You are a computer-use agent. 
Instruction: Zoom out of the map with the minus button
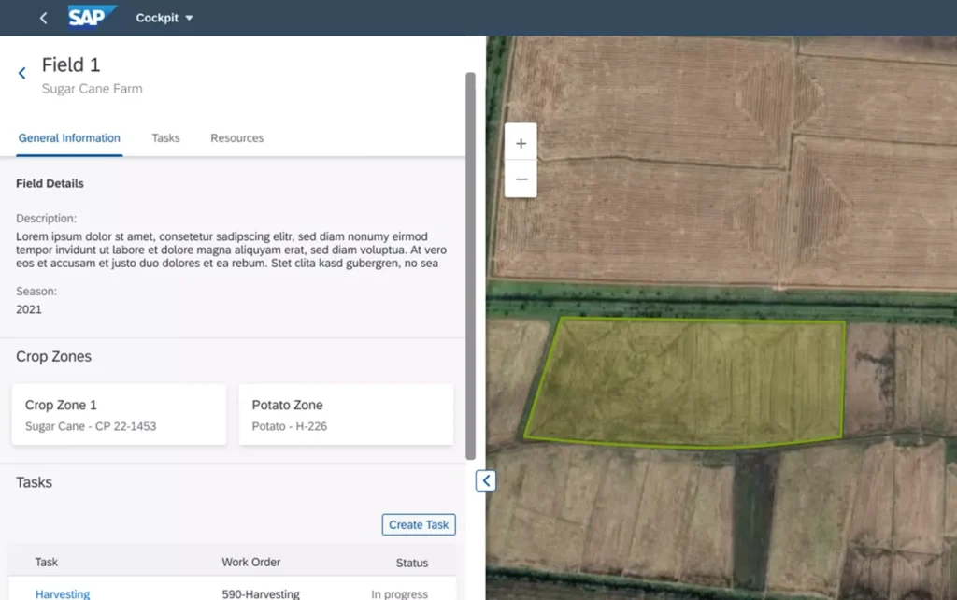tap(521, 179)
